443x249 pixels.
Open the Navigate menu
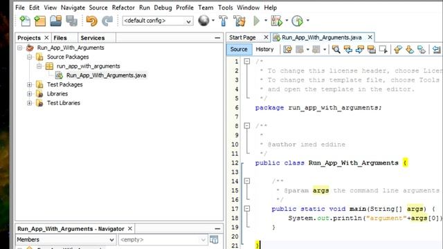click(x=73, y=8)
